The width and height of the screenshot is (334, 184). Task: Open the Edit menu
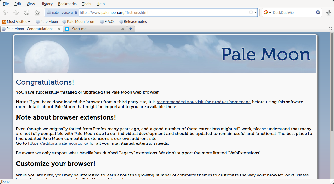tap(18, 4)
